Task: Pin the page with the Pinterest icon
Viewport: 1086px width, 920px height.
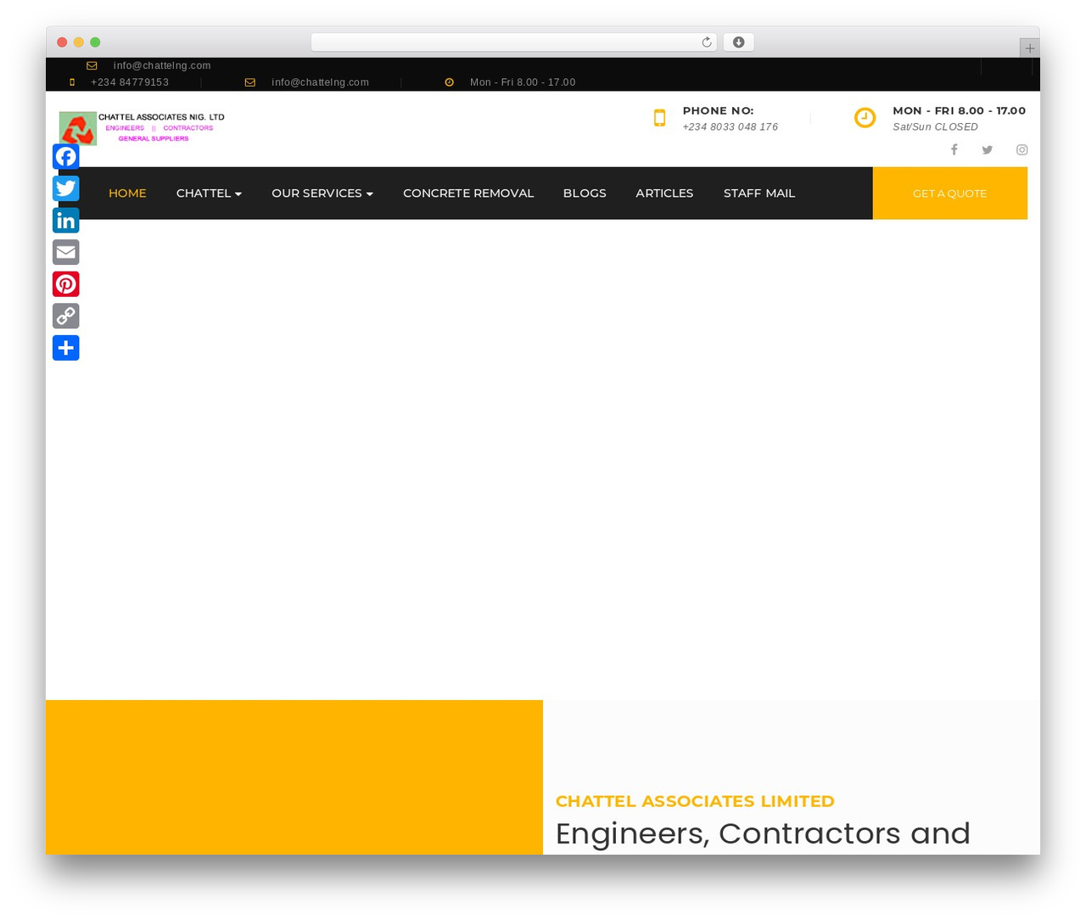Action: 66,284
